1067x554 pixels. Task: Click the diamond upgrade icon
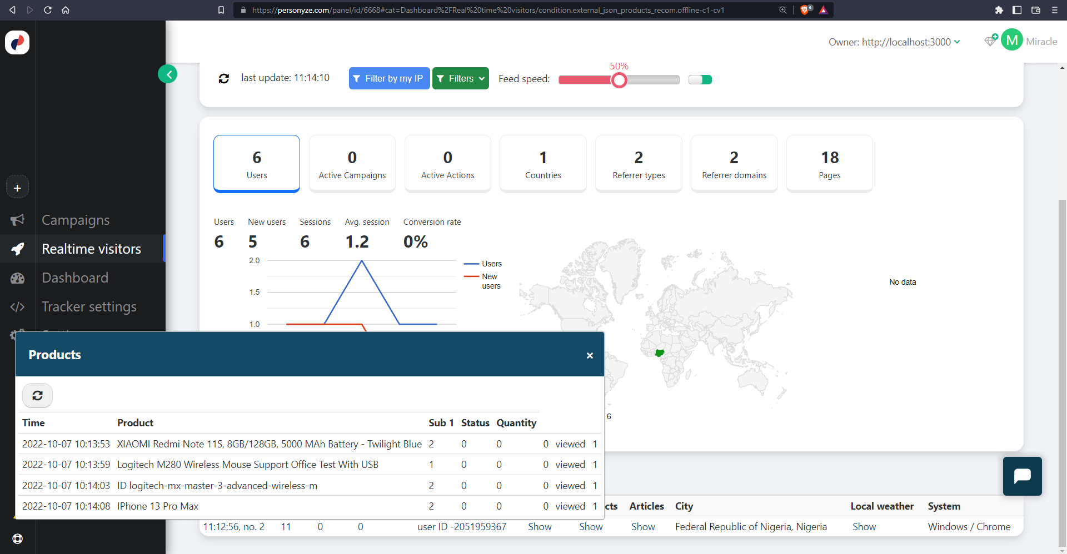point(991,40)
